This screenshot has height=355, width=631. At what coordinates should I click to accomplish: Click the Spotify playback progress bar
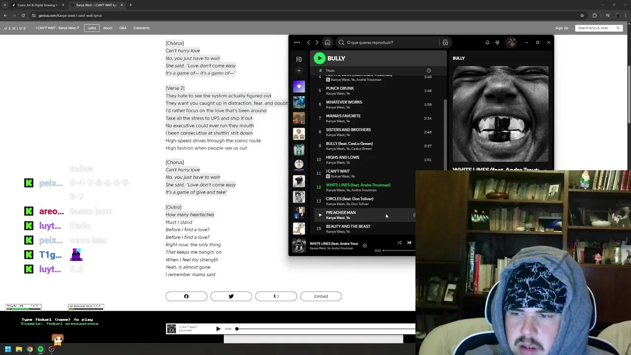[399, 250]
